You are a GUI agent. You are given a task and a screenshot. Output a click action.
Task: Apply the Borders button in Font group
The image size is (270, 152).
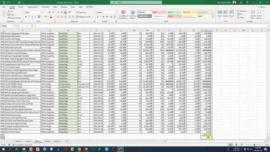[39, 17]
